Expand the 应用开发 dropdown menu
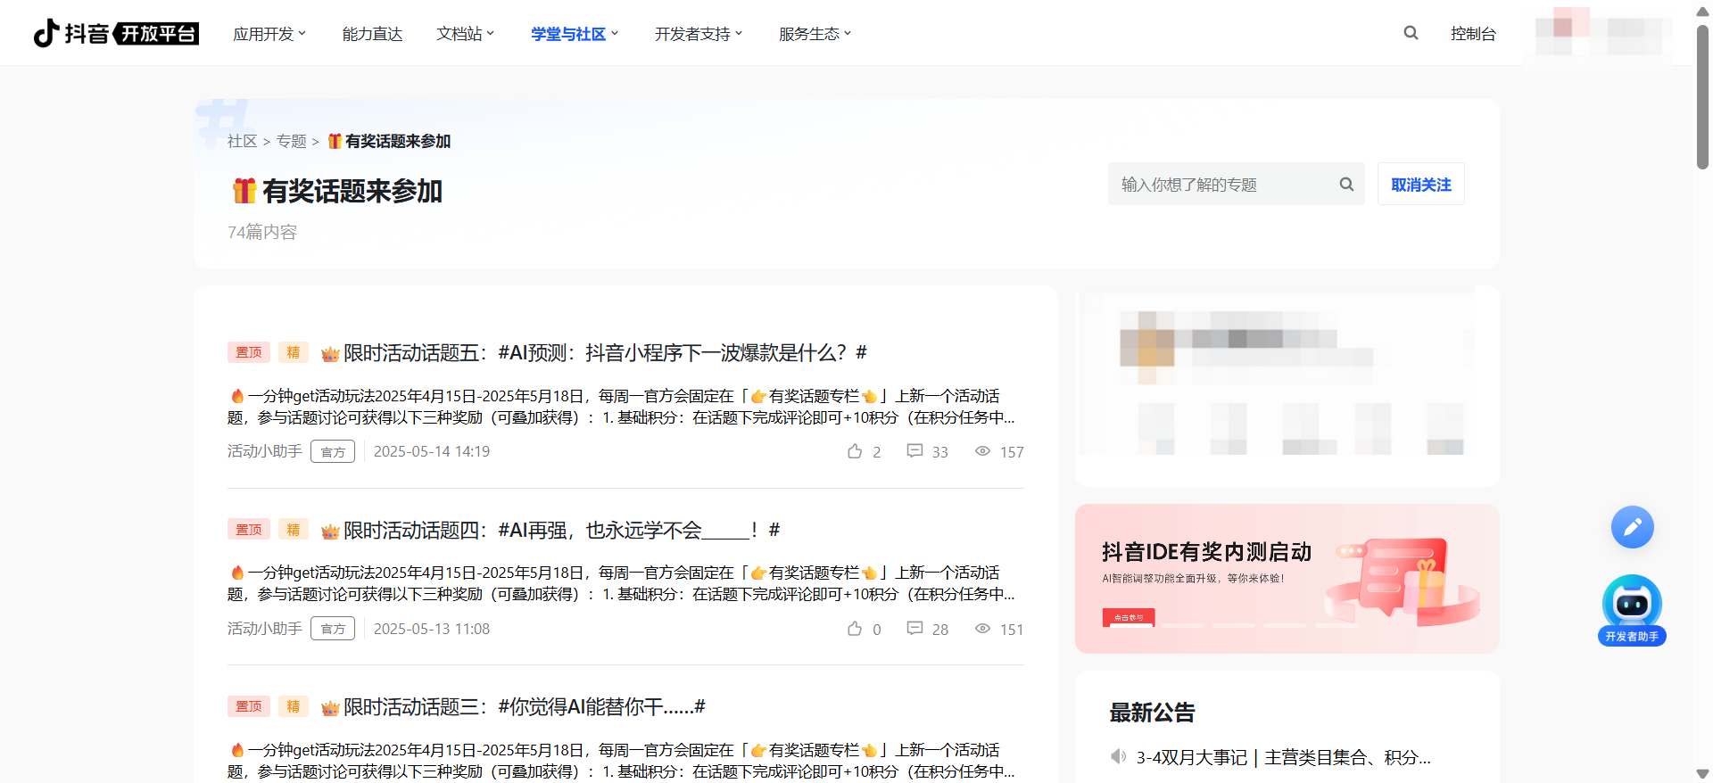This screenshot has width=1713, height=783. (269, 34)
